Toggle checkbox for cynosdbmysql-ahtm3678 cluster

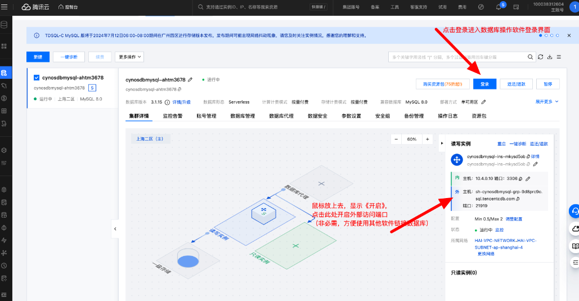click(37, 78)
